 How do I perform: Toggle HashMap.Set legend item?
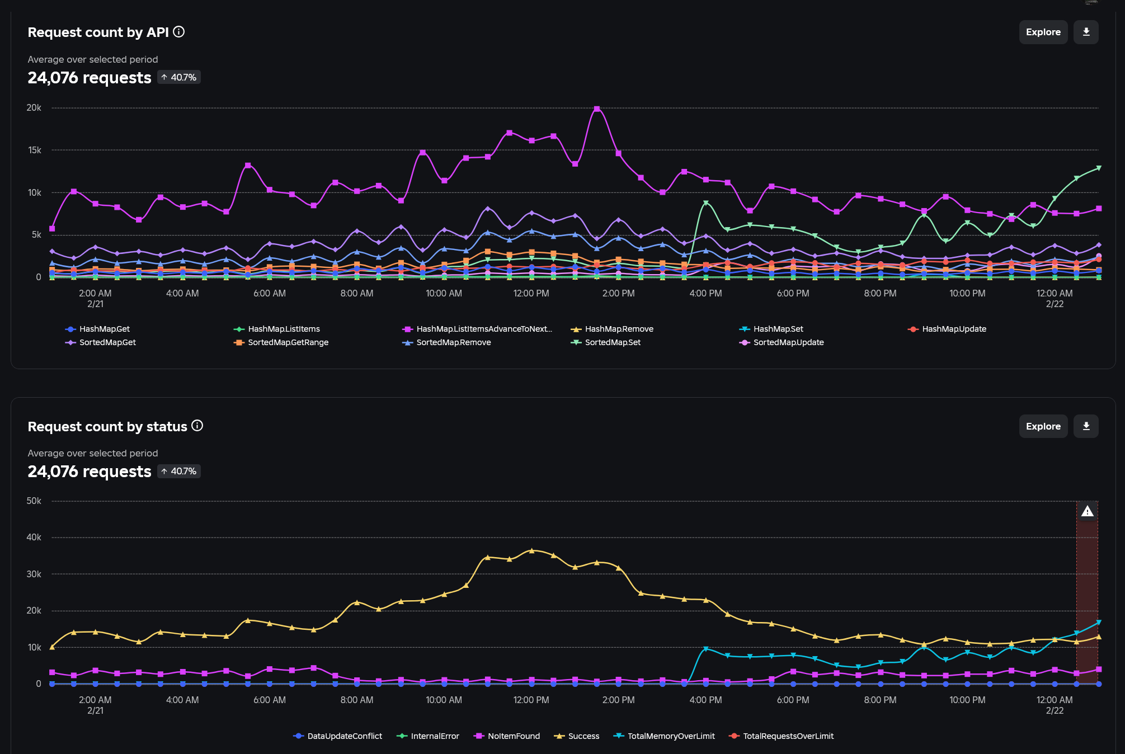coord(771,329)
